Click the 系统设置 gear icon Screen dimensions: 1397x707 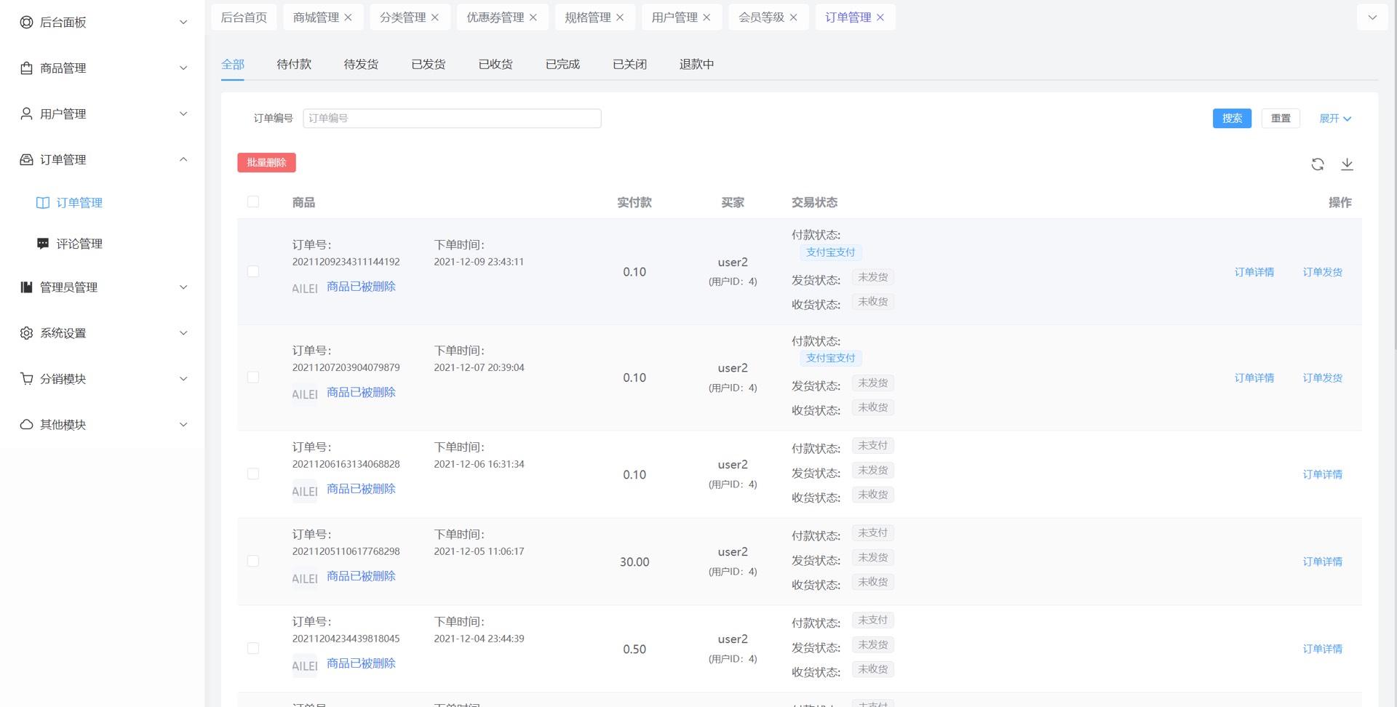pos(27,333)
